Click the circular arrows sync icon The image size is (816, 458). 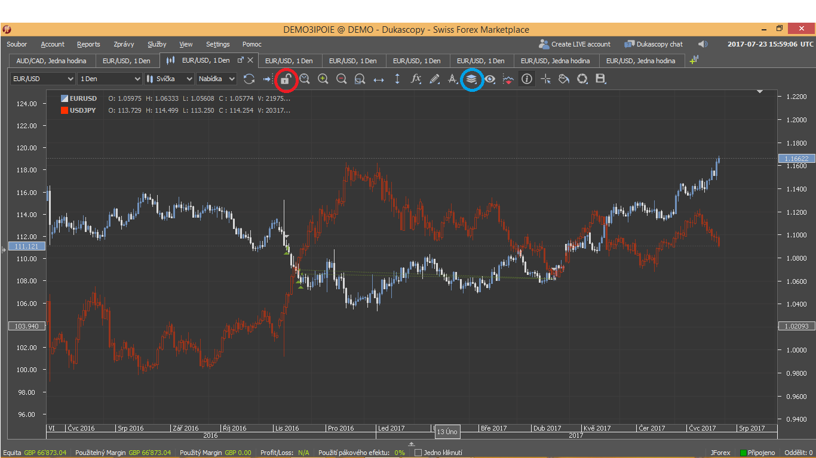point(582,79)
